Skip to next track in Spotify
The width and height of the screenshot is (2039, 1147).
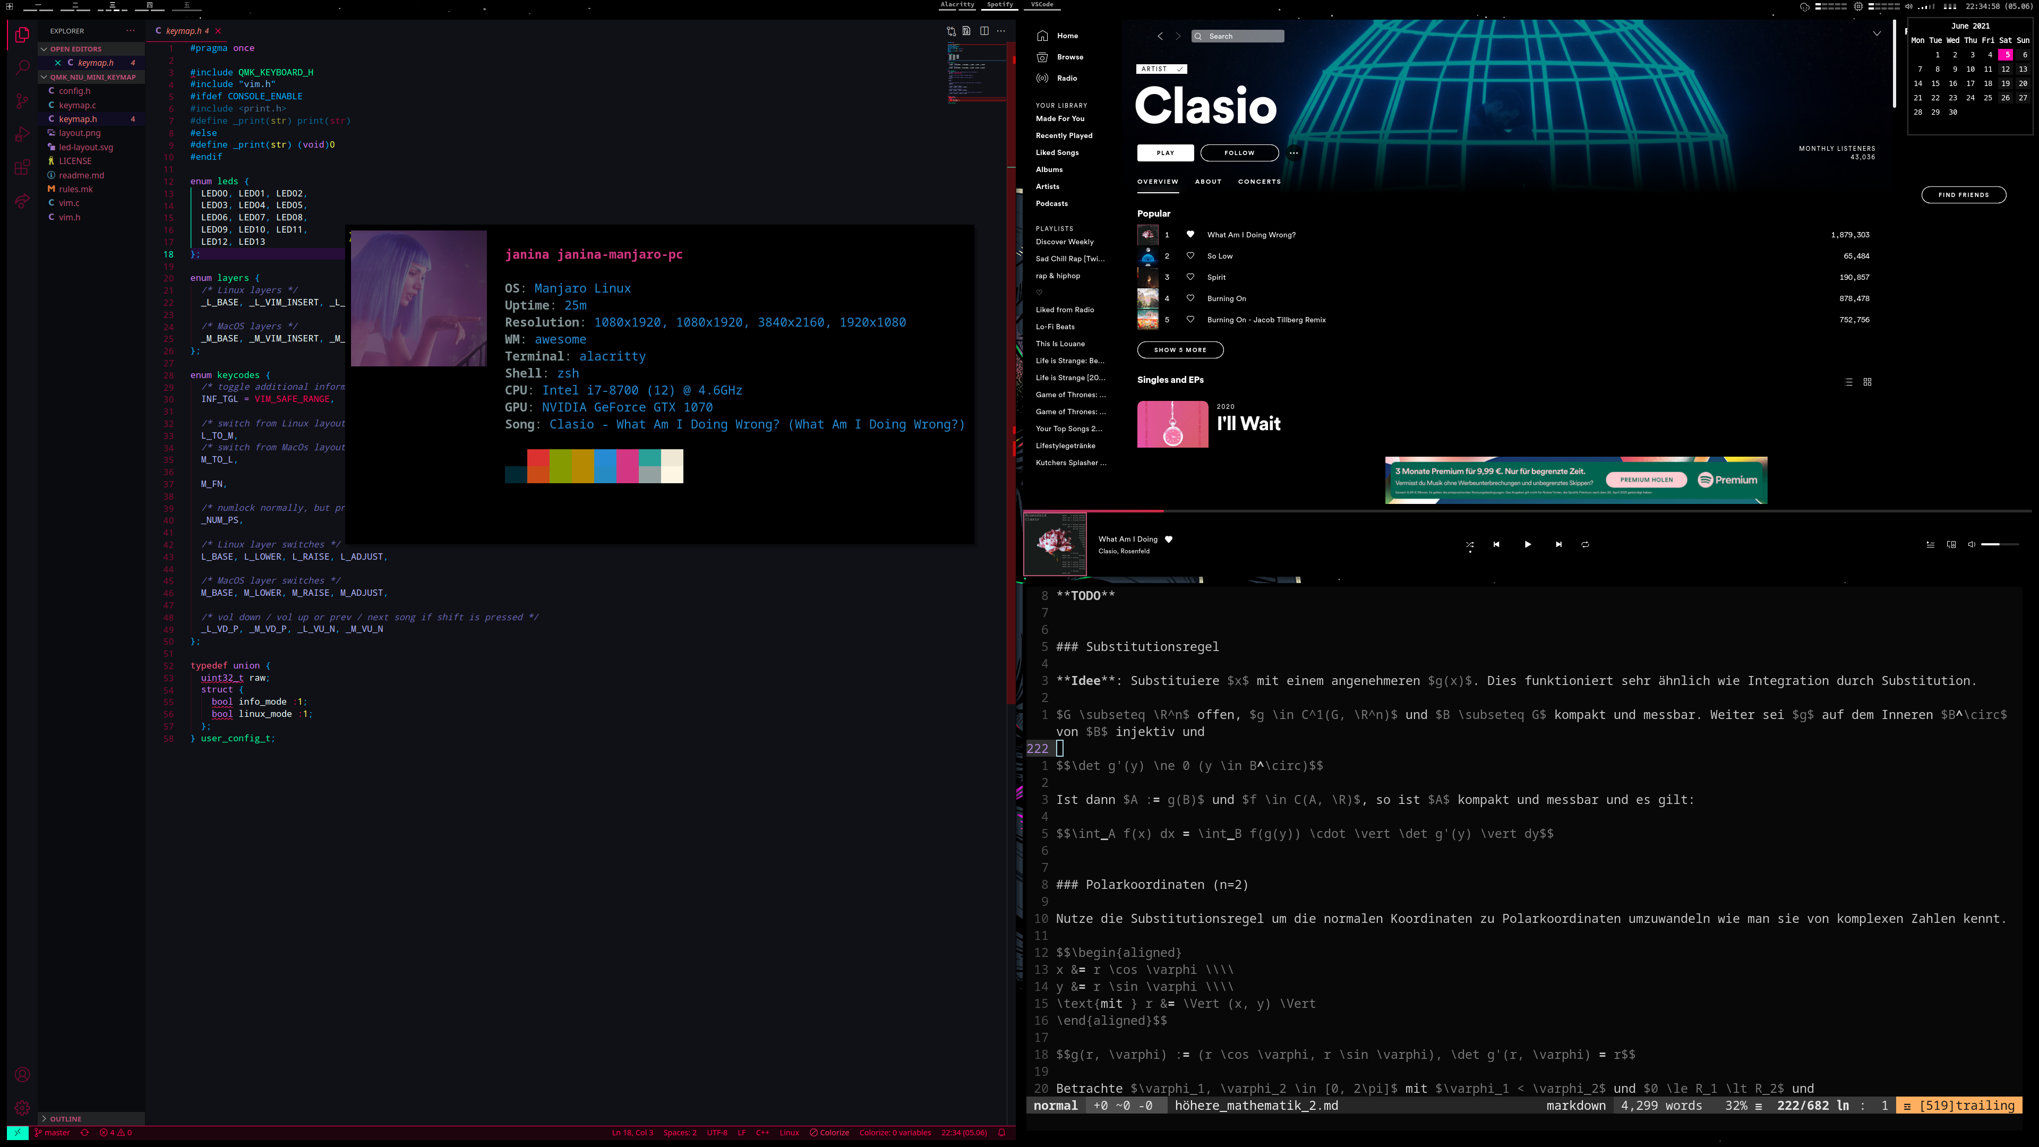coord(1558,545)
